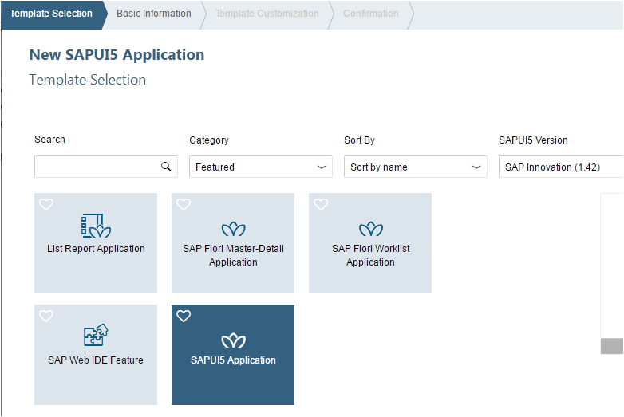Viewport: 624px width, 417px height.
Task: Click the Master-Detail Application lotus icon
Action: point(234,229)
